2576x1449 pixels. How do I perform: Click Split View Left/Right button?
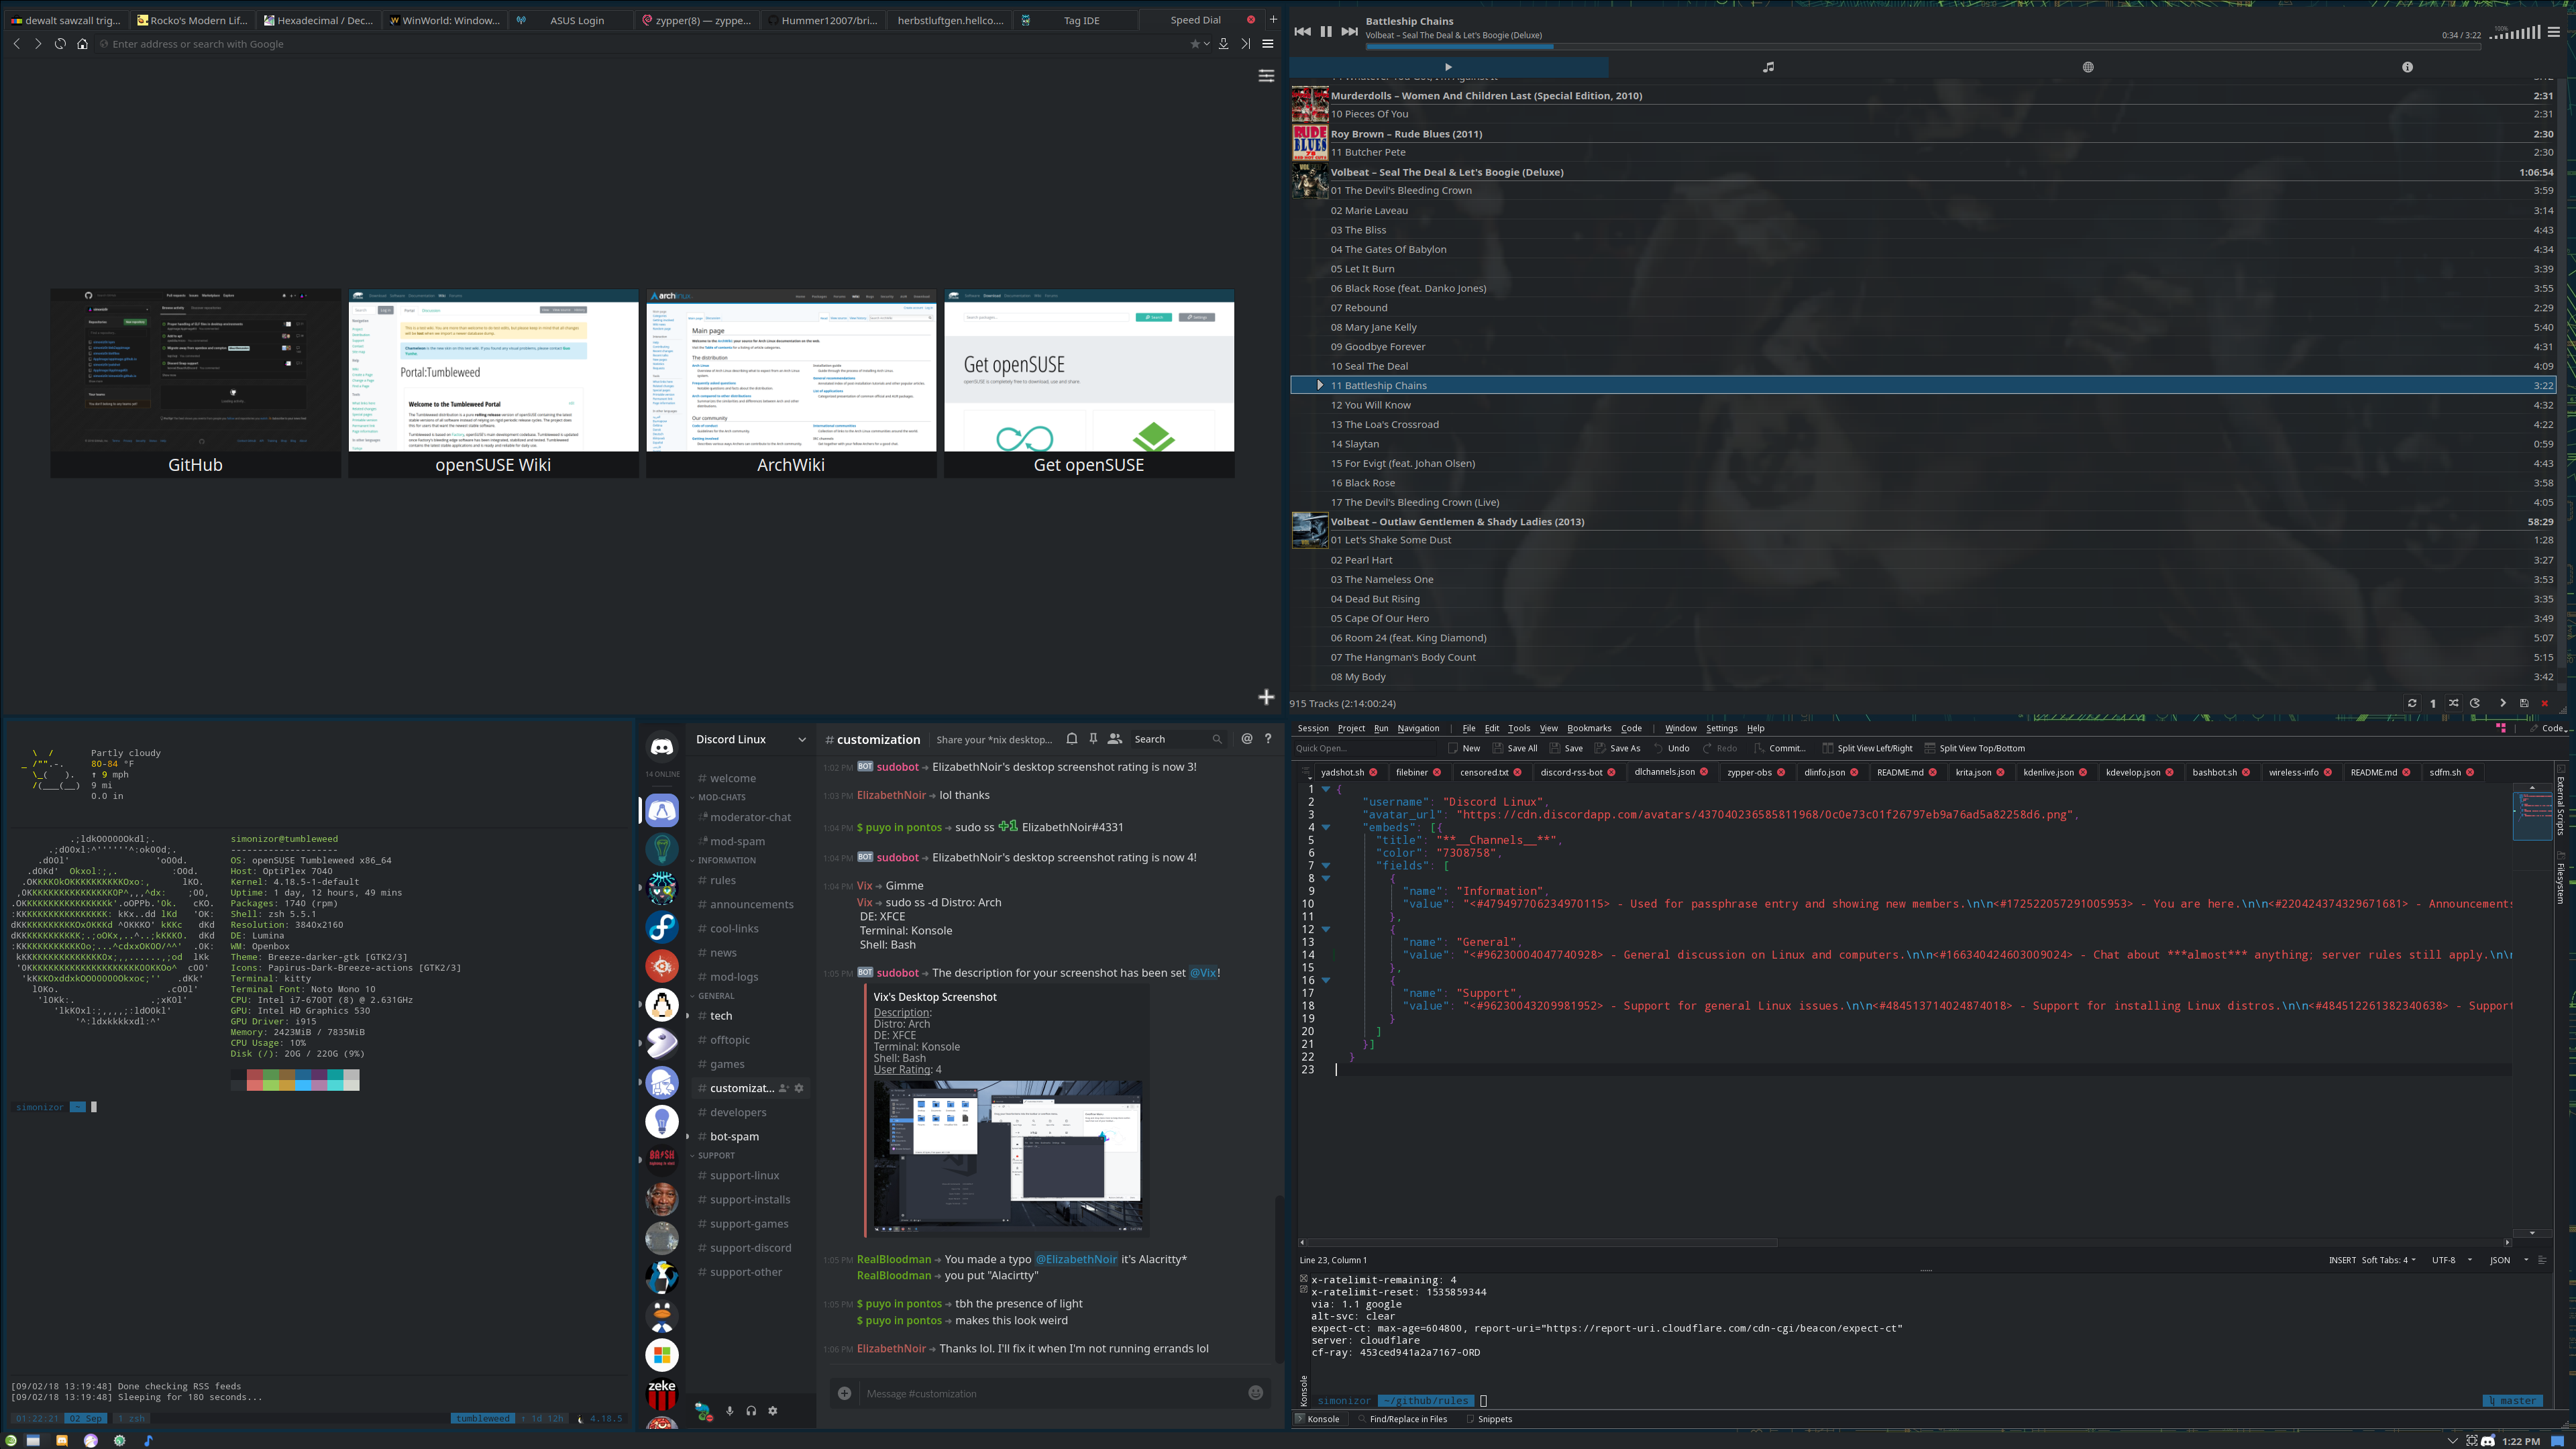tap(1867, 748)
